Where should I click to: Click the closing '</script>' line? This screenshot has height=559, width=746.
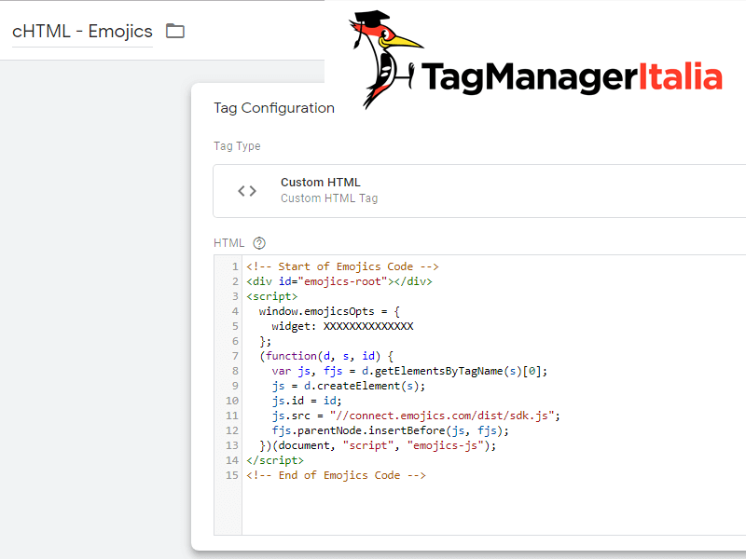coord(275,460)
